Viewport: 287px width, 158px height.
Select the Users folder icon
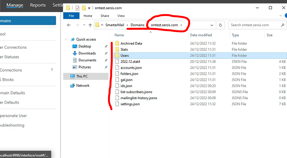[117, 55]
